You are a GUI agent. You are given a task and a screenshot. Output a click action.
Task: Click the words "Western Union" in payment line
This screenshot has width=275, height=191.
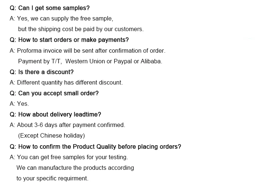[x=85, y=61]
